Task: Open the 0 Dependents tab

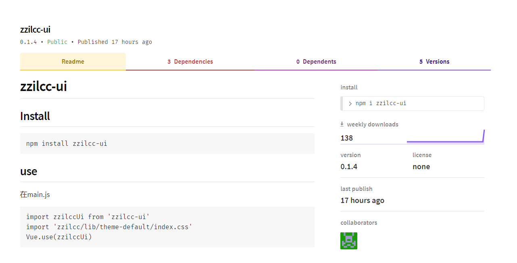Action: pyautogui.click(x=316, y=62)
